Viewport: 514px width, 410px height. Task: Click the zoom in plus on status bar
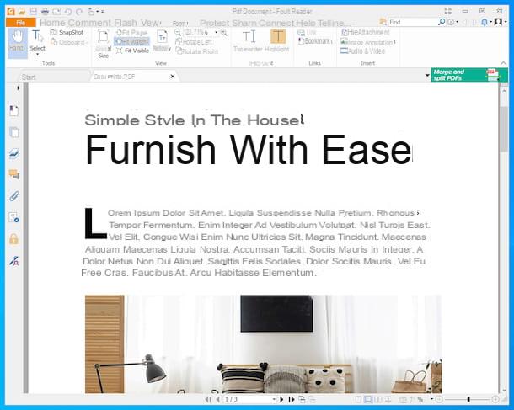(x=495, y=399)
